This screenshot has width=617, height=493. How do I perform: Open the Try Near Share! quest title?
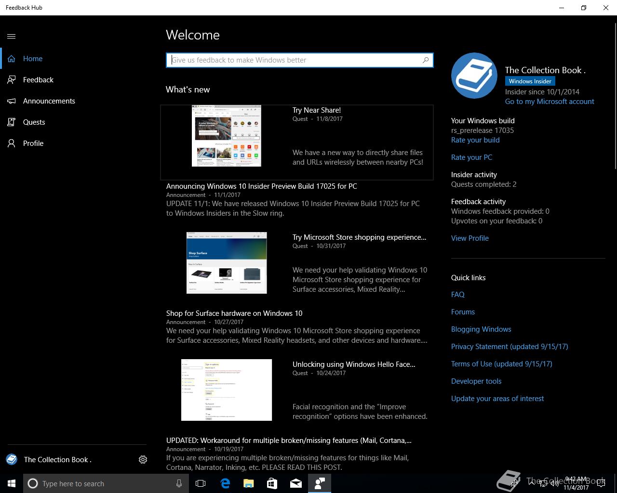coord(317,110)
